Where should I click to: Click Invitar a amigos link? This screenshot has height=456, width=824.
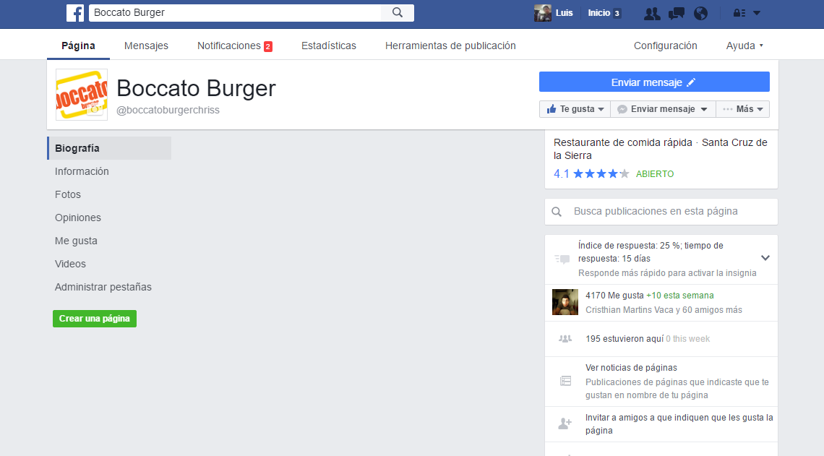(x=679, y=424)
